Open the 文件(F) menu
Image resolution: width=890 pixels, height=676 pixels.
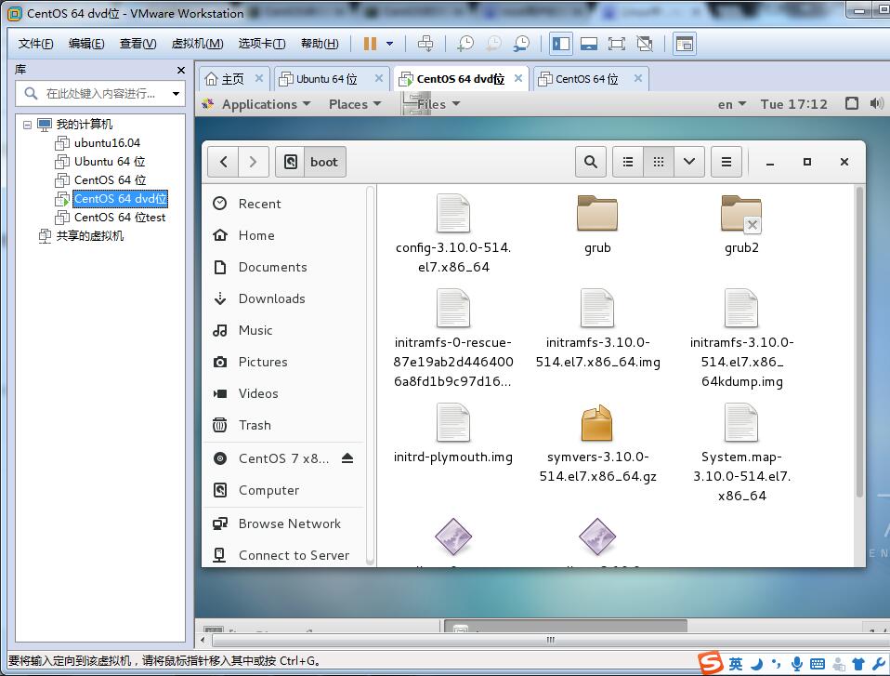click(x=35, y=44)
